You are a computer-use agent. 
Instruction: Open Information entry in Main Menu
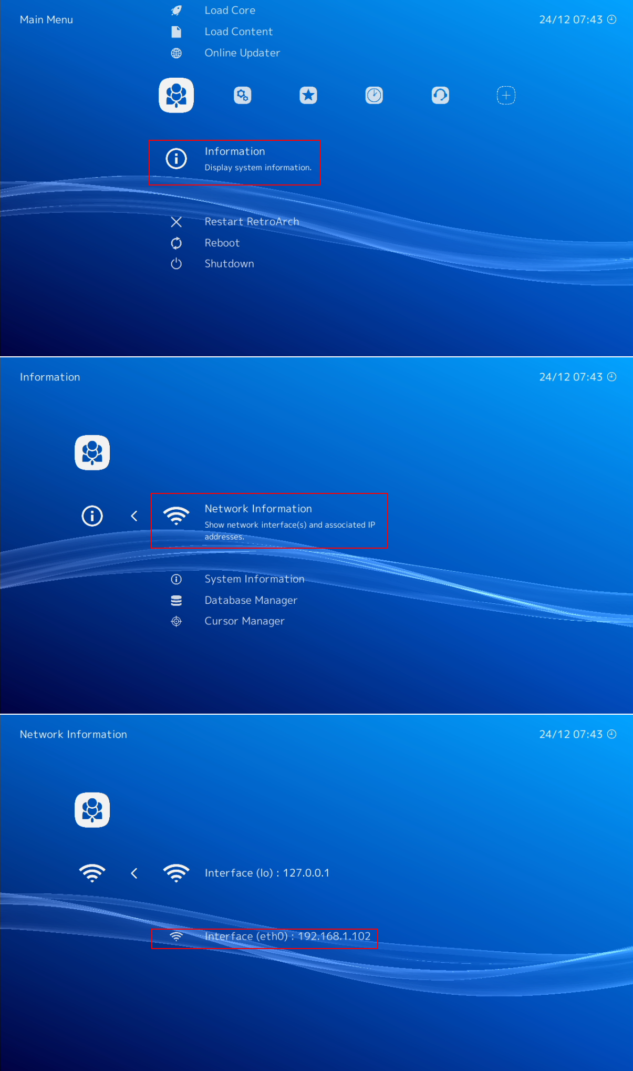pos(235,162)
